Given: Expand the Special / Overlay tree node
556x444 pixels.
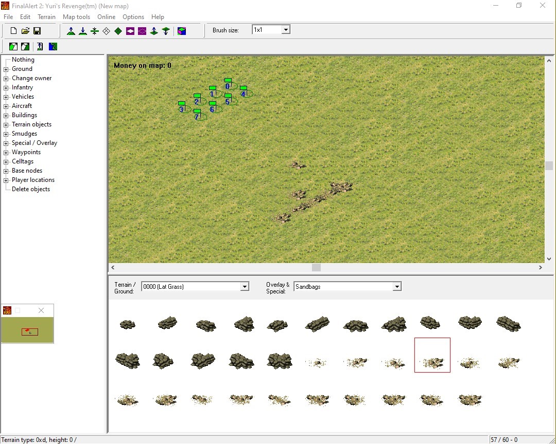Looking at the screenshot, I should coord(6,143).
